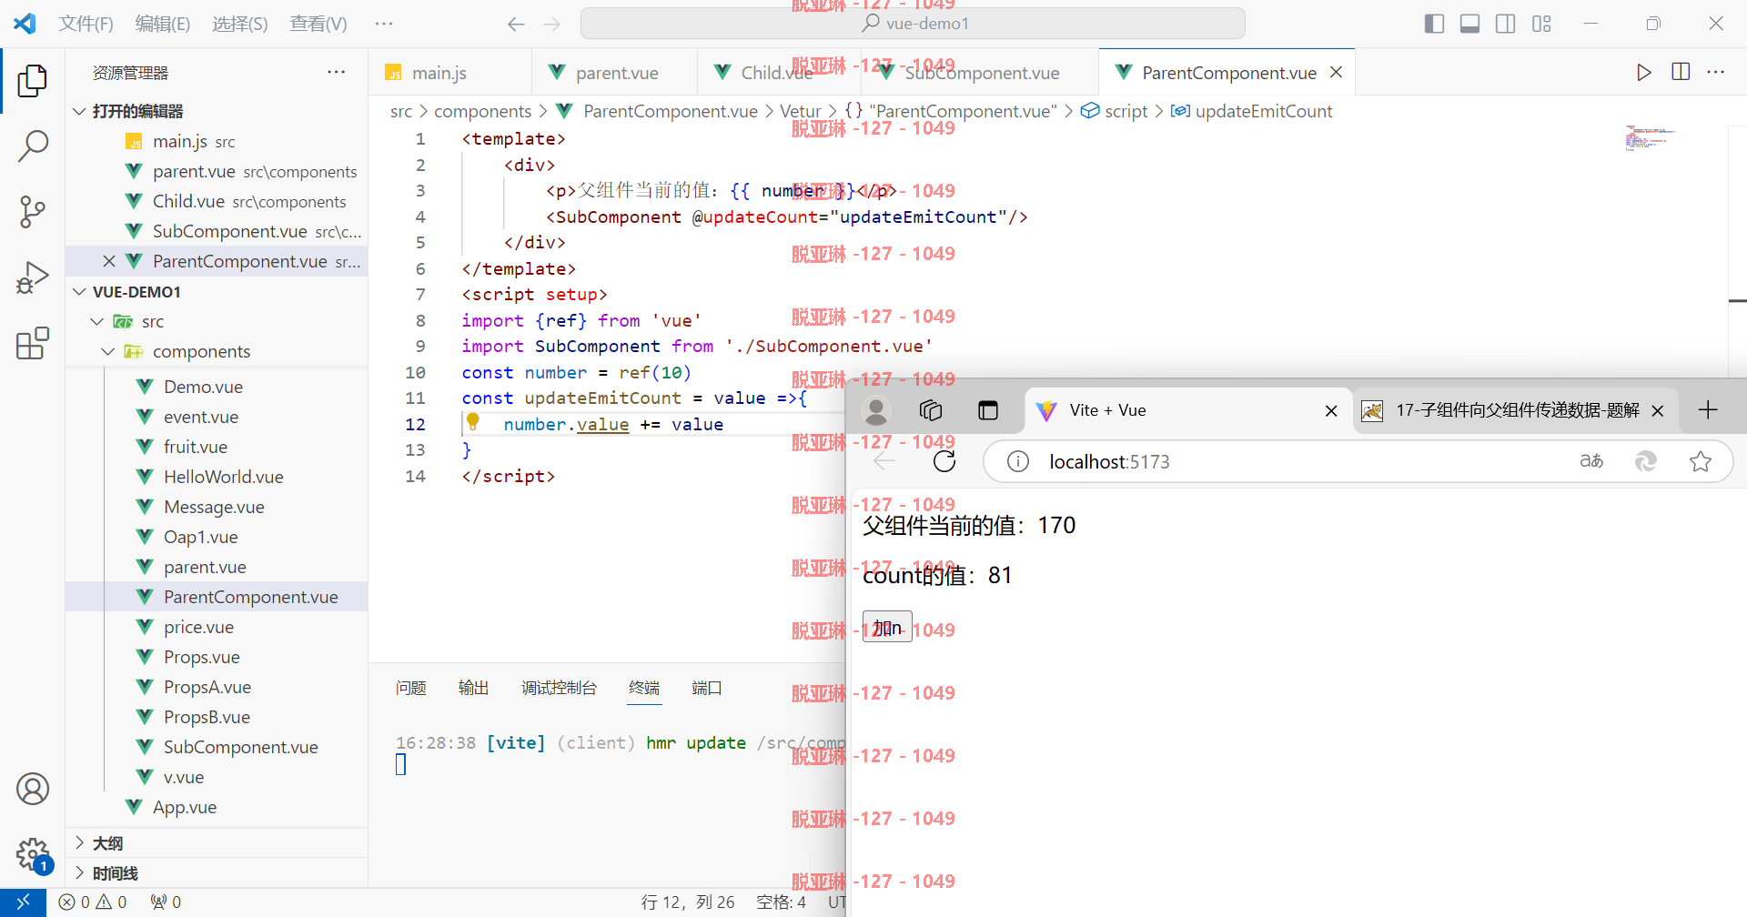Open the Accounts menu icon
Screen dimensions: 1747x917
(33, 789)
